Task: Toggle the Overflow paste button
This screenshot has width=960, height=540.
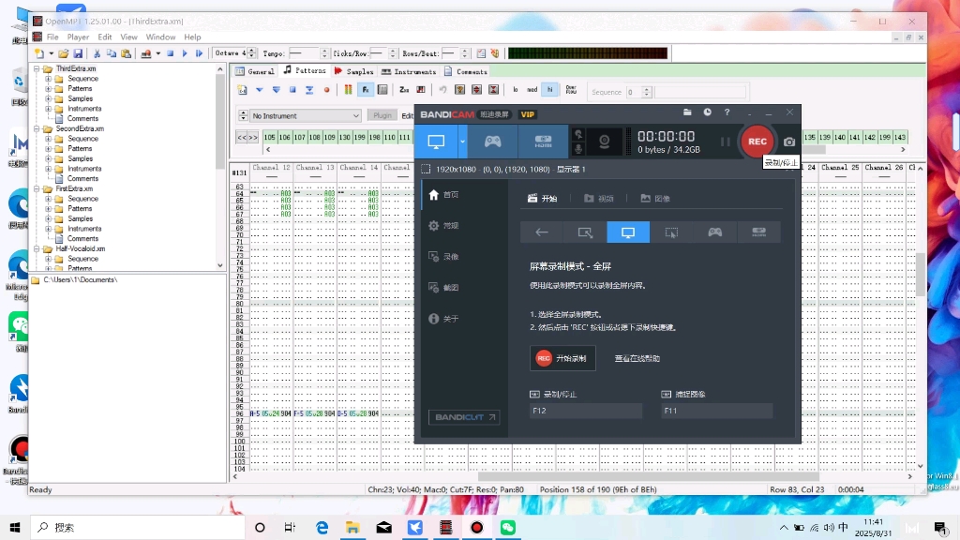Action: click(571, 90)
